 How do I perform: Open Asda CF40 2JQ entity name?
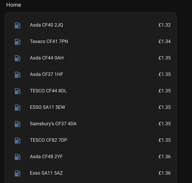[x=46, y=25]
